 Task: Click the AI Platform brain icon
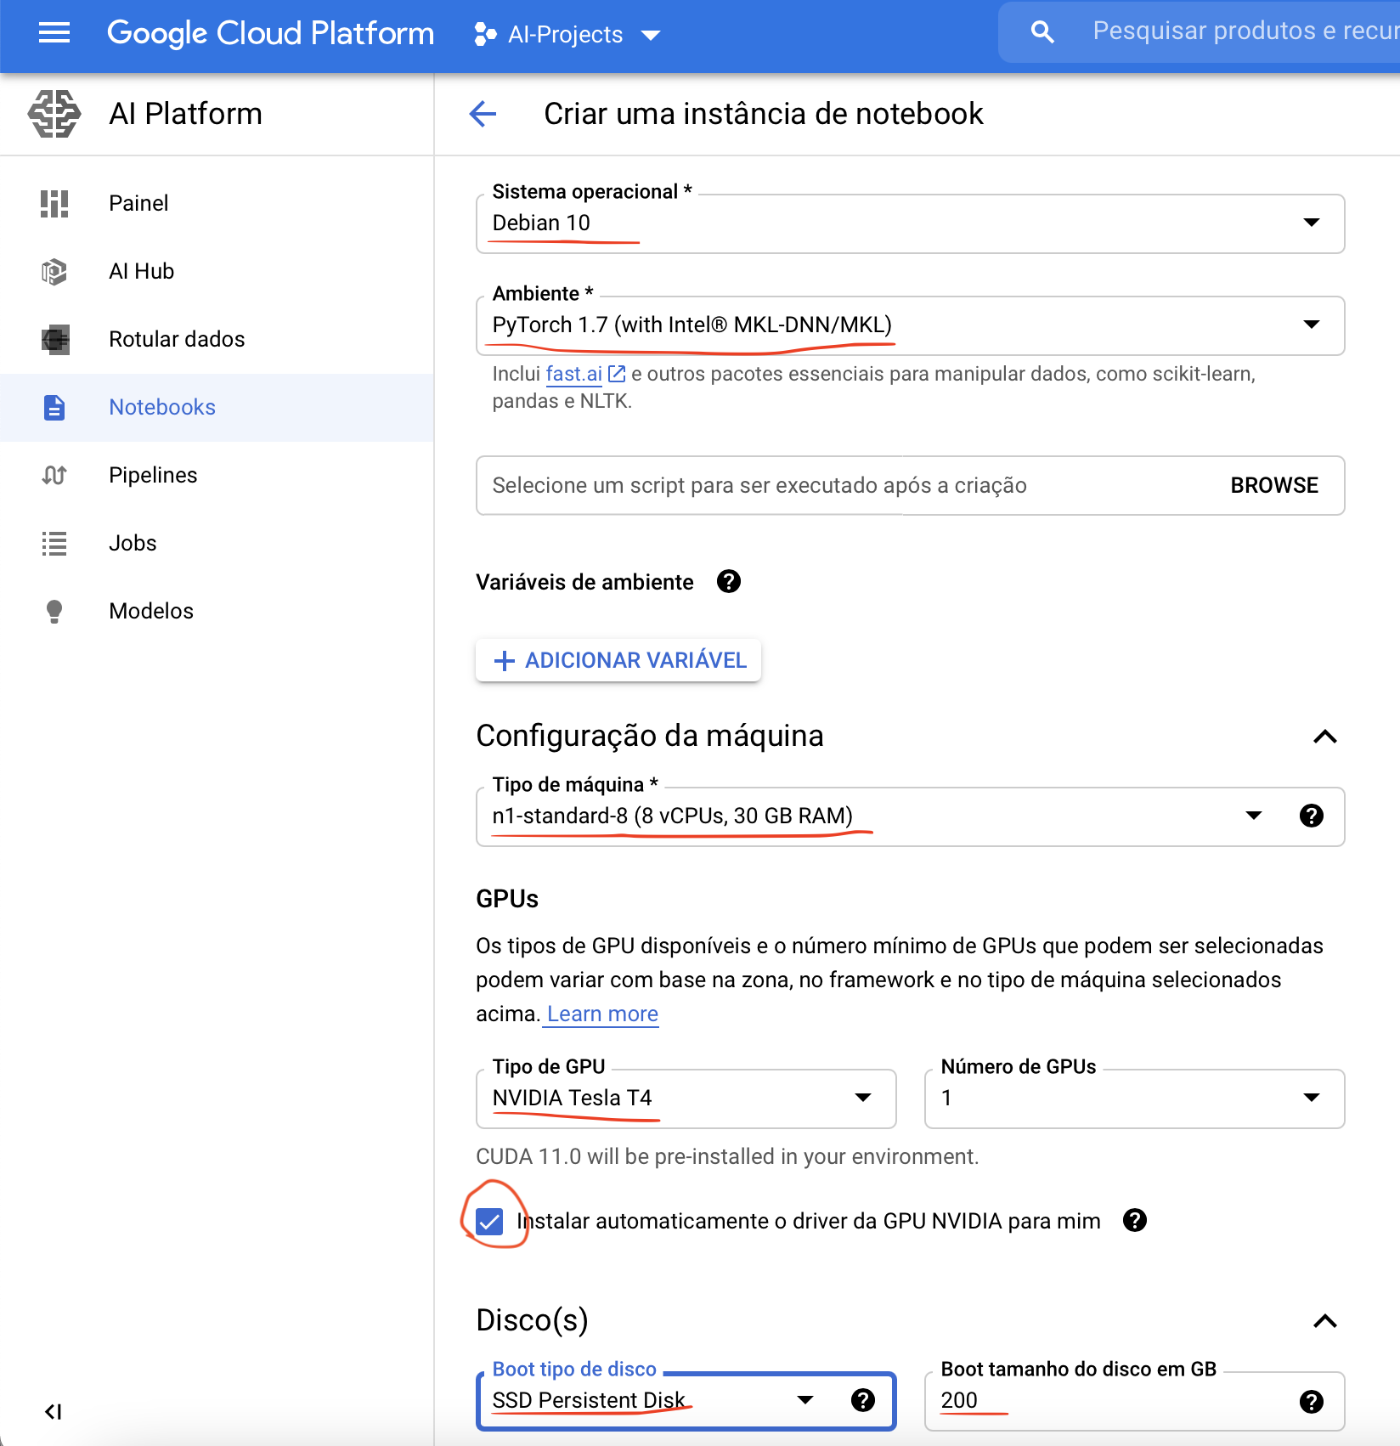pos(54,114)
